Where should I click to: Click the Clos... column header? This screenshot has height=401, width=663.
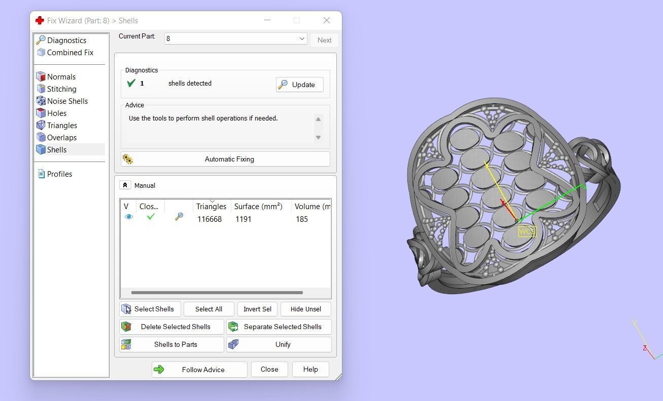150,207
